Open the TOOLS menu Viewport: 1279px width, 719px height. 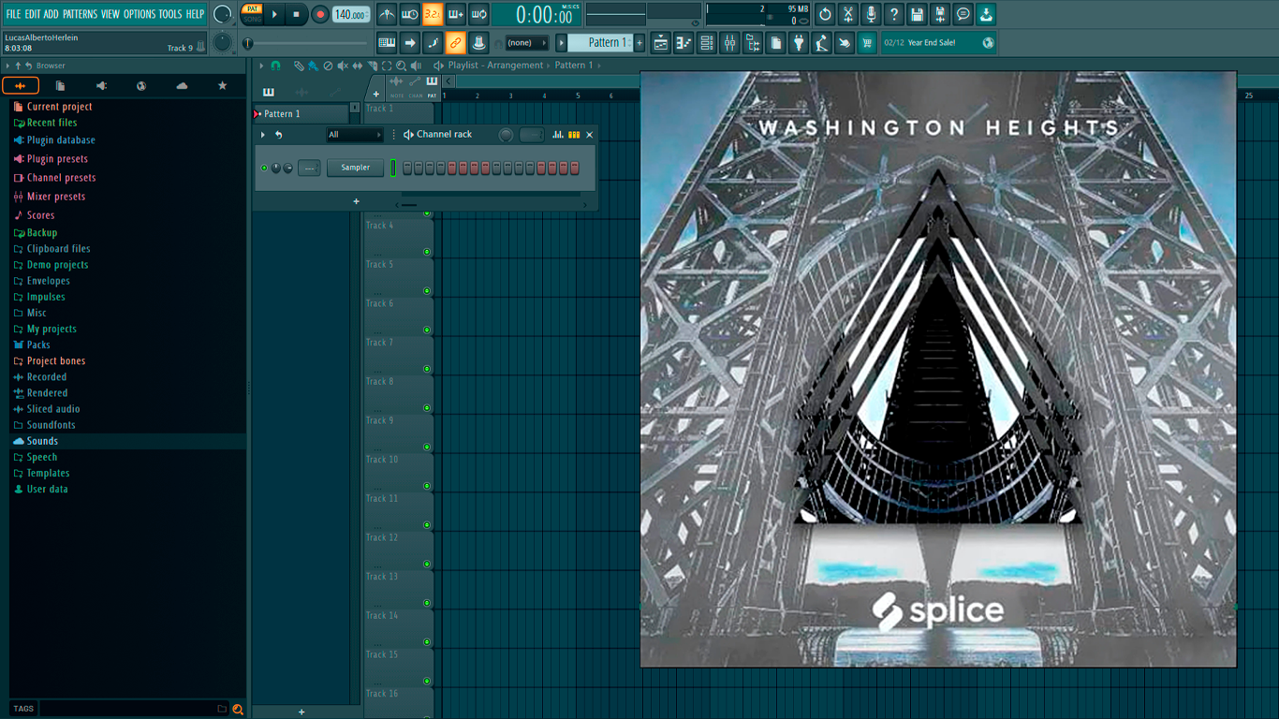[x=170, y=14]
